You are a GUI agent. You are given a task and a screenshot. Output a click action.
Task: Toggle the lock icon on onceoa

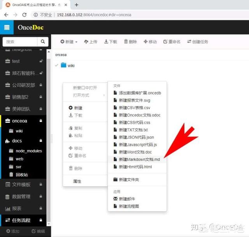[x=41, y=121]
